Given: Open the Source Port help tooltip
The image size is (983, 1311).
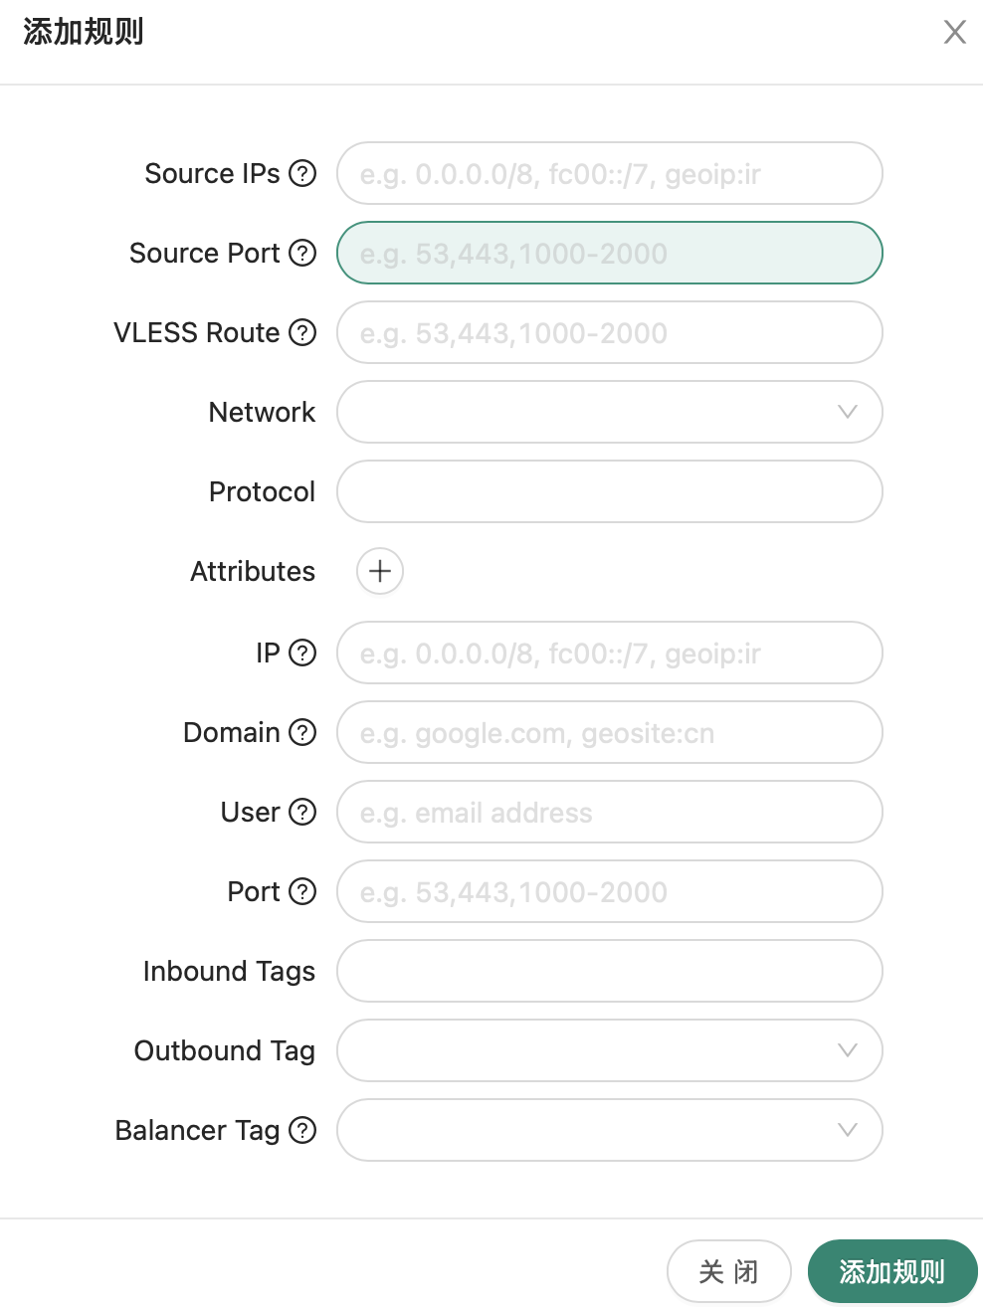Looking at the screenshot, I should coord(301,254).
